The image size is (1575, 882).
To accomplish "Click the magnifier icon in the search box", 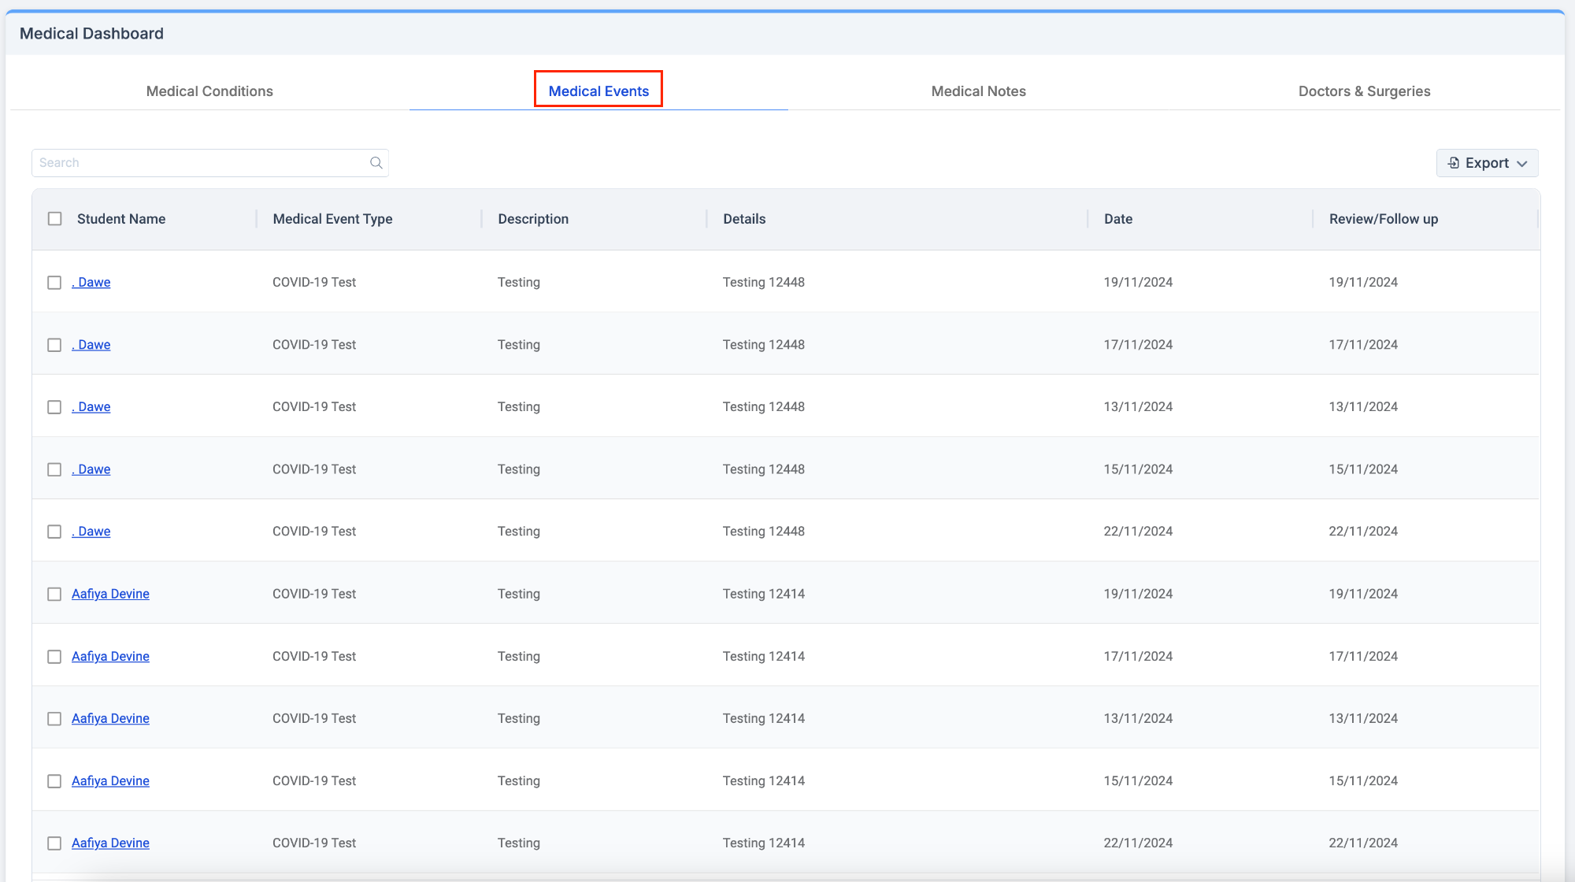I will pos(376,163).
